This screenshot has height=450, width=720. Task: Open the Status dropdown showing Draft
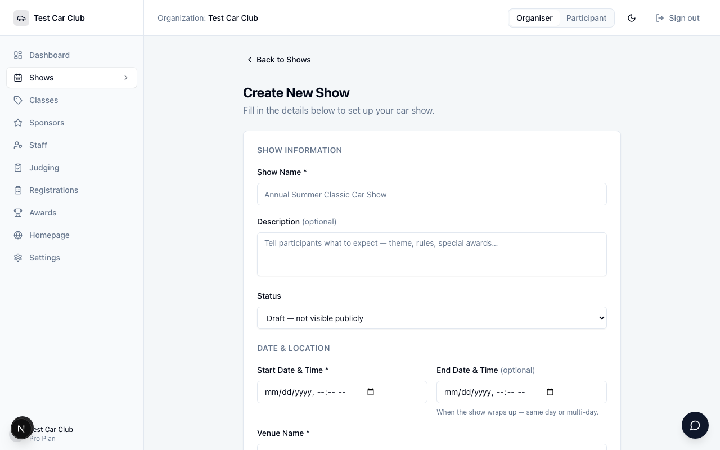(432, 318)
